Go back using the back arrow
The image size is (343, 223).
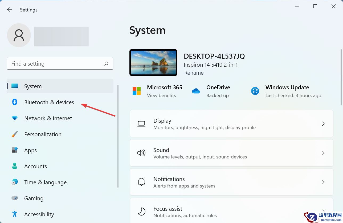(10, 10)
